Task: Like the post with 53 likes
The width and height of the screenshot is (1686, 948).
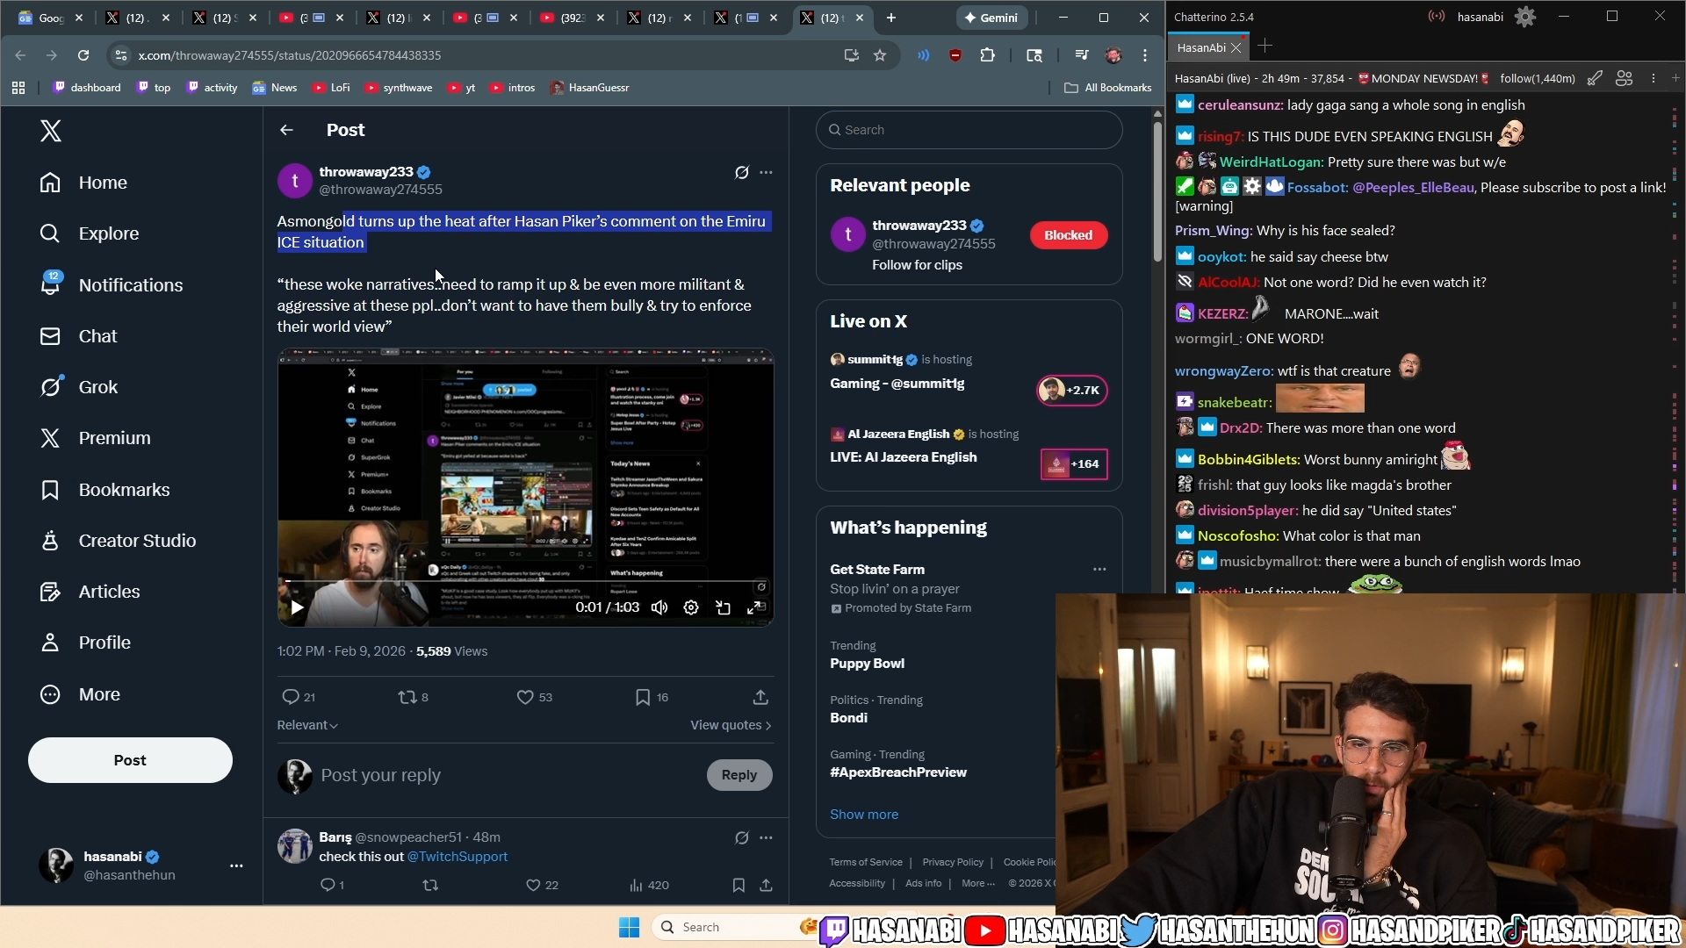Action: point(525,697)
